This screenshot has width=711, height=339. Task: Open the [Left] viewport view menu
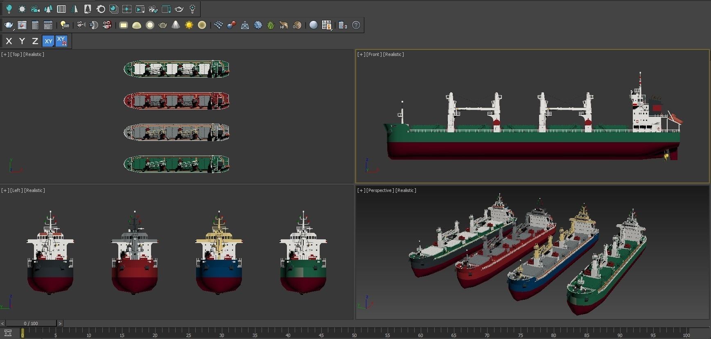[x=16, y=190]
